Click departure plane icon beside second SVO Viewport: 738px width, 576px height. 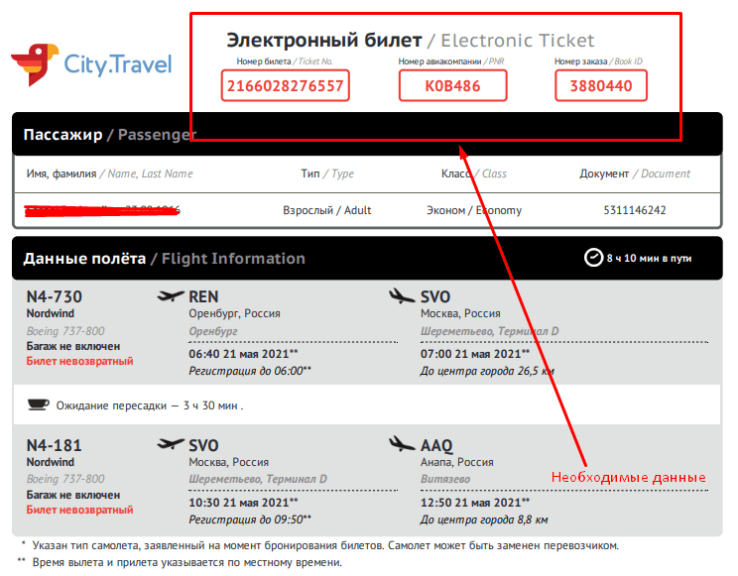coord(171,444)
